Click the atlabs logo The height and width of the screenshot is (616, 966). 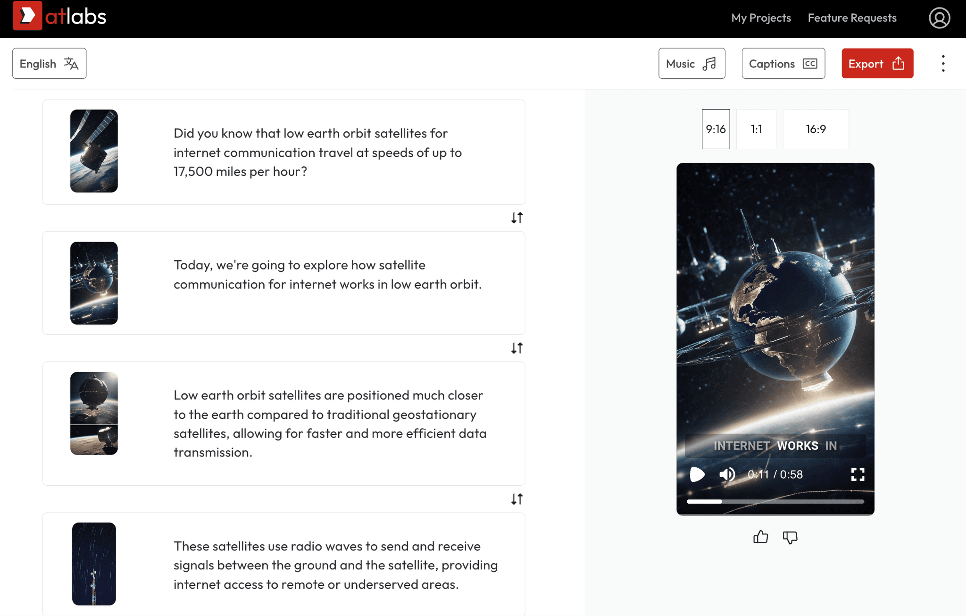58,17
